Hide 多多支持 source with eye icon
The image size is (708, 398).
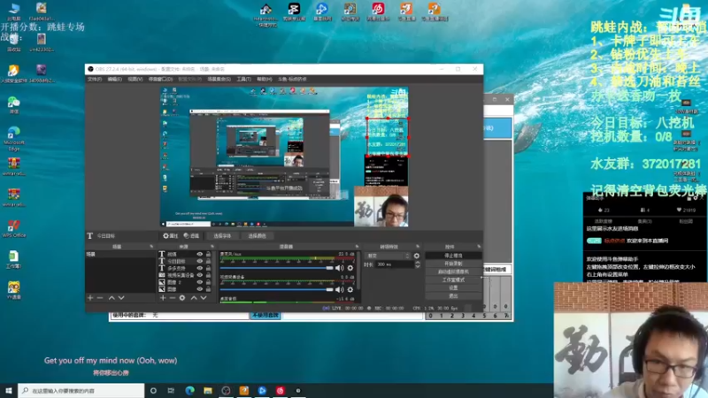point(200,268)
